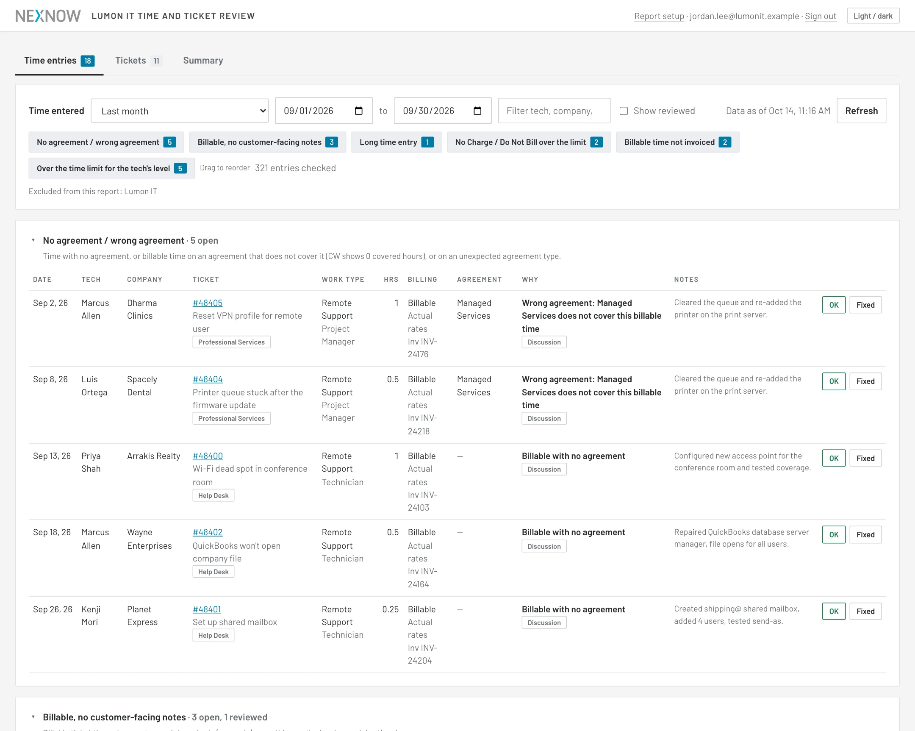Image resolution: width=915 pixels, height=731 pixels.
Task: Select Over the time limit for tech's level chip
Action: [x=111, y=168]
